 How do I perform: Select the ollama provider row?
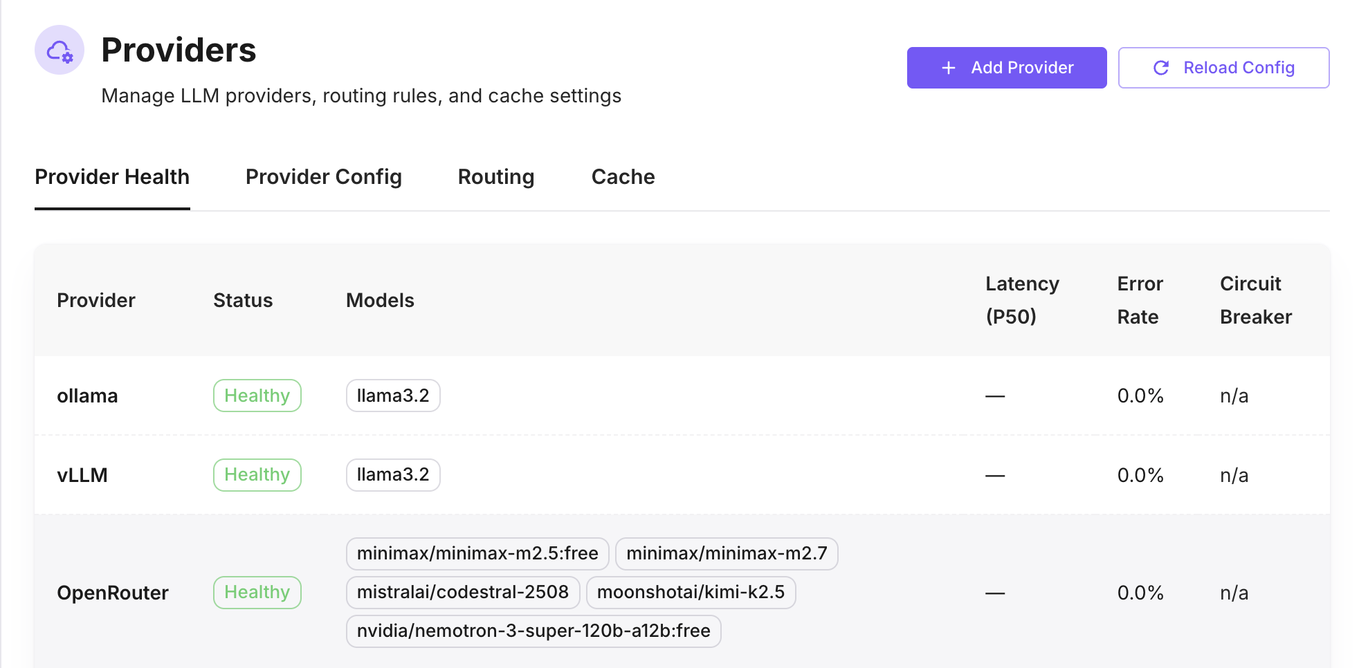(87, 396)
